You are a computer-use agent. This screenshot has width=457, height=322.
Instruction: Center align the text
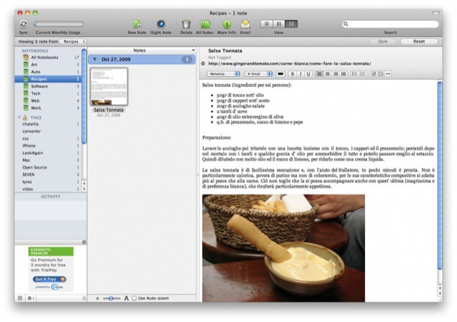coord(328,74)
